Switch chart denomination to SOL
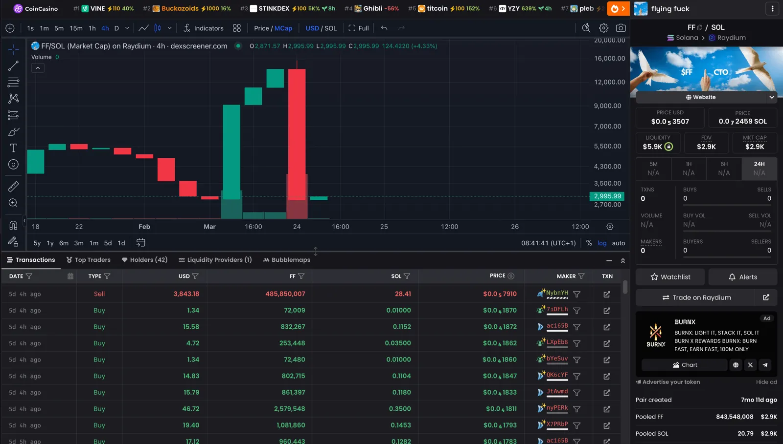783x444 pixels. [331, 28]
